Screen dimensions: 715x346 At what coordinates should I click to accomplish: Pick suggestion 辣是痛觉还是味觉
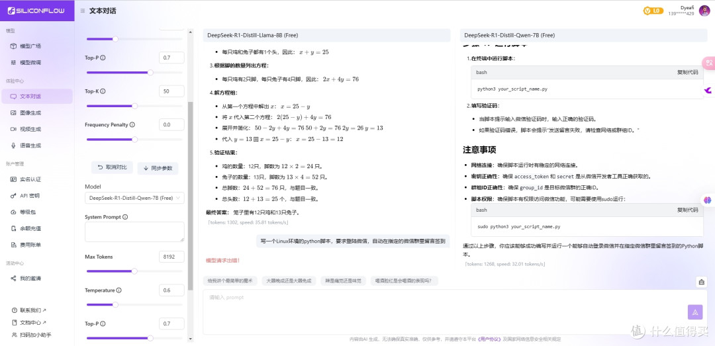click(x=343, y=281)
